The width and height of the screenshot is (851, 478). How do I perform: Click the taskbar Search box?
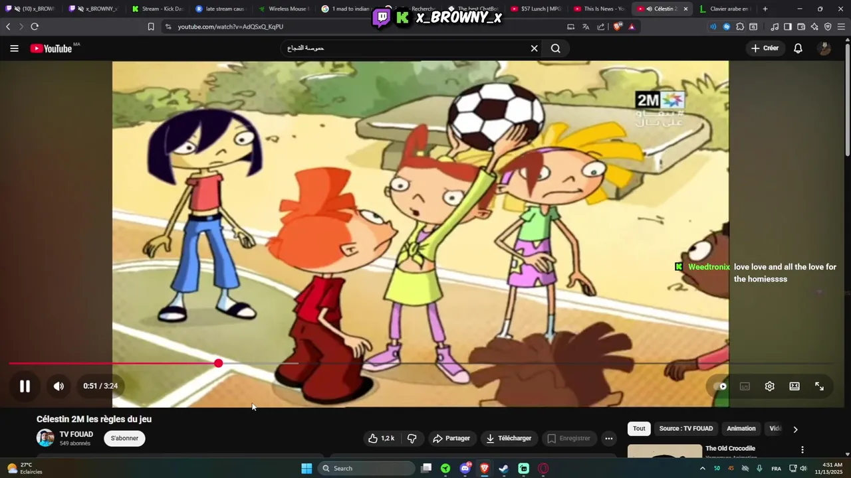(x=366, y=468)
